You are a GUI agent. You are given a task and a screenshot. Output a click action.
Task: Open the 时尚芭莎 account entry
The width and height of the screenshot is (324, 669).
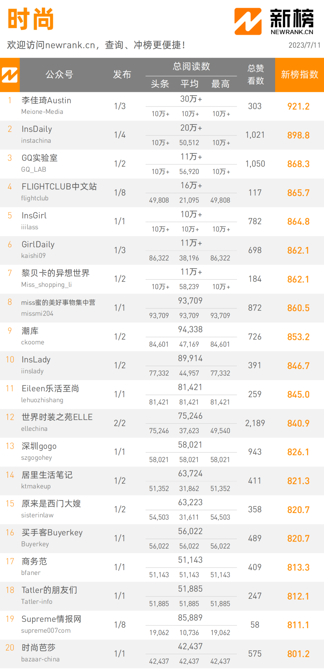pos(38,648)
